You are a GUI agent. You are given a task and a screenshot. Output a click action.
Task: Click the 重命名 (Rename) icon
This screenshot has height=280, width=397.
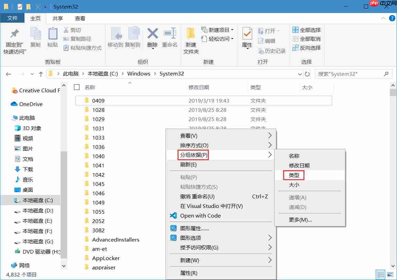point(170,39)
